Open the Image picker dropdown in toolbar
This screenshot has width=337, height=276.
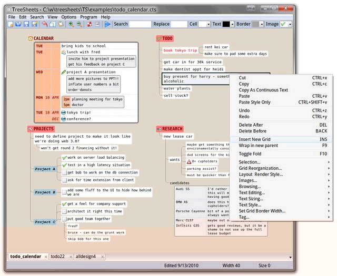tap(290, 24)
